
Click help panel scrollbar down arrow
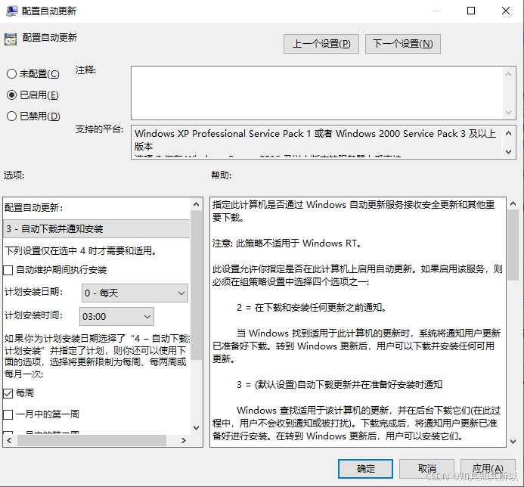click(x=513, y=441)
